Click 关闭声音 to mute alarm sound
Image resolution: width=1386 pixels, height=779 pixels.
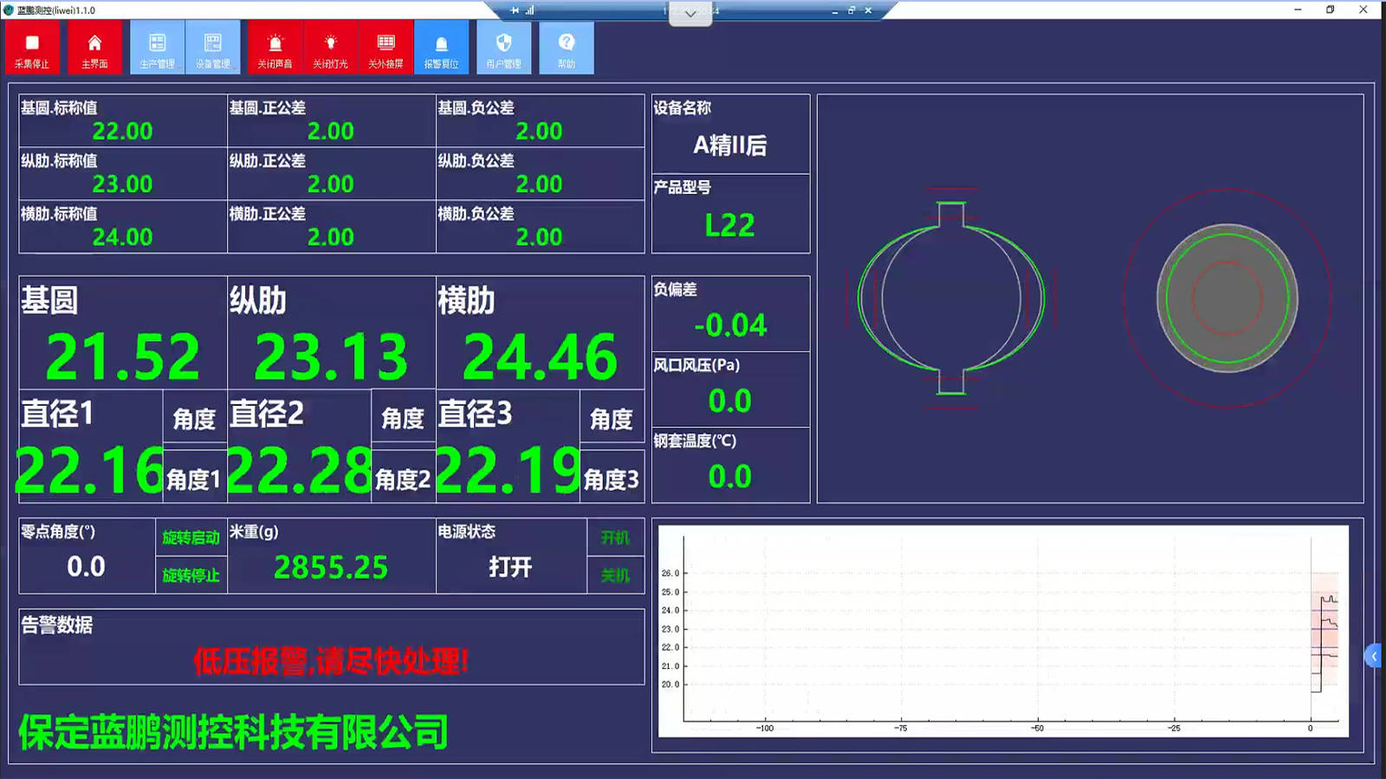(x=275, y=48)
